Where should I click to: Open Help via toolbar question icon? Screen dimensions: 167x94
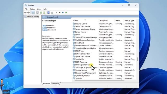tap(49, 13)
